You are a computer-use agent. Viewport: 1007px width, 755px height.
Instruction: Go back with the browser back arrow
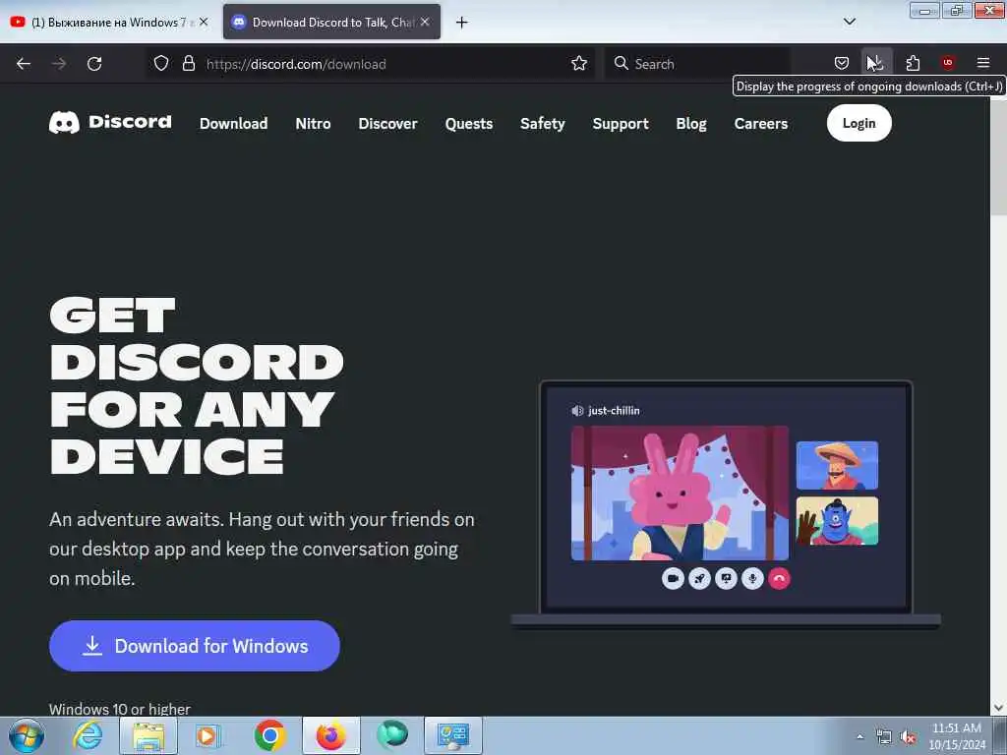[24, 64]
